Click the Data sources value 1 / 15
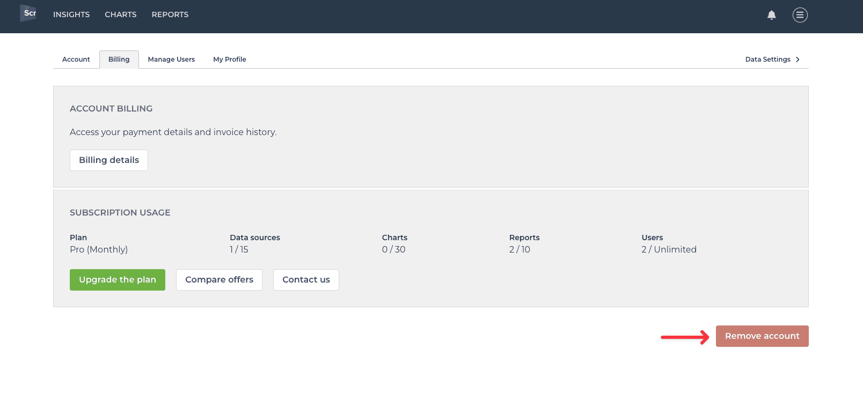Image resolution: width=863 pixels, height=393 pixels. pyautogui.click(x=239, y=249)
